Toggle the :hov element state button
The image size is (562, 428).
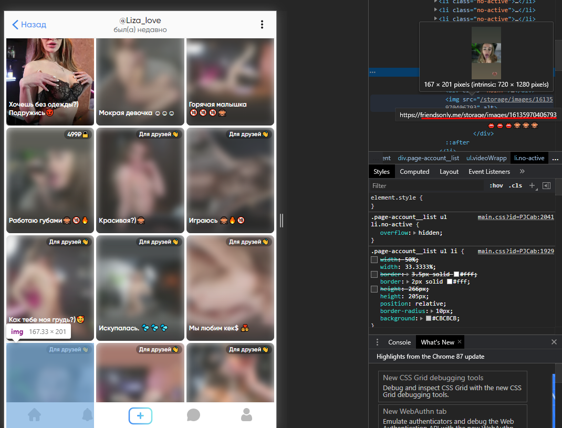point(496,185)
